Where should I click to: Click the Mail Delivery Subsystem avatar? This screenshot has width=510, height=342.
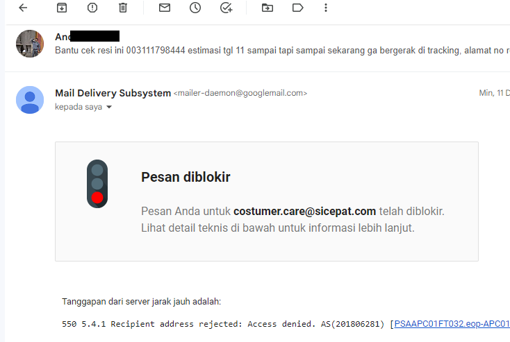tap(30, 100)
